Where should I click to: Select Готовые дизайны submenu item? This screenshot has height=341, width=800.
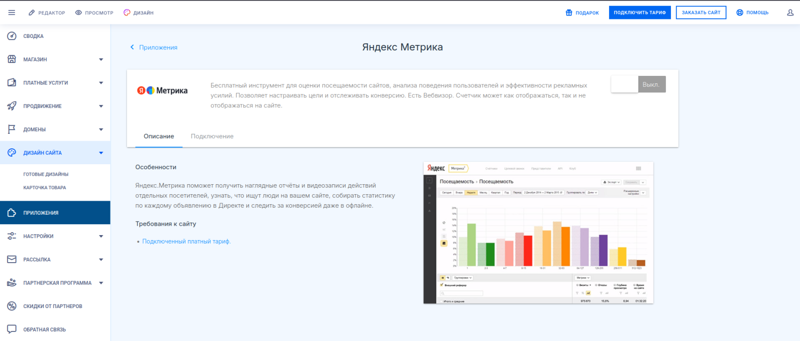point(46,174)
